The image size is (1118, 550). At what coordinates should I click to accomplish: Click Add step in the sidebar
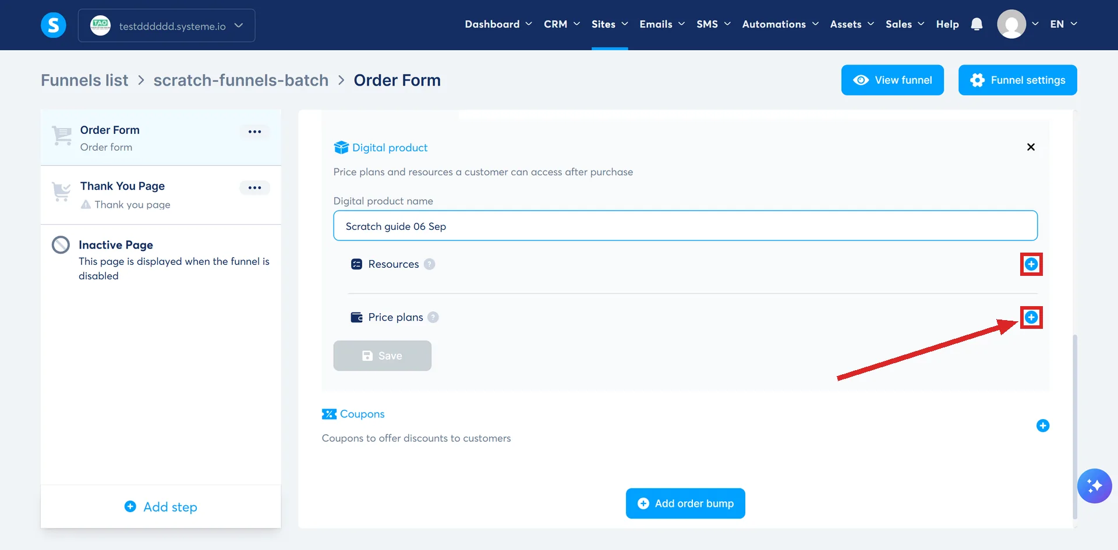click(x=161, y=507)
